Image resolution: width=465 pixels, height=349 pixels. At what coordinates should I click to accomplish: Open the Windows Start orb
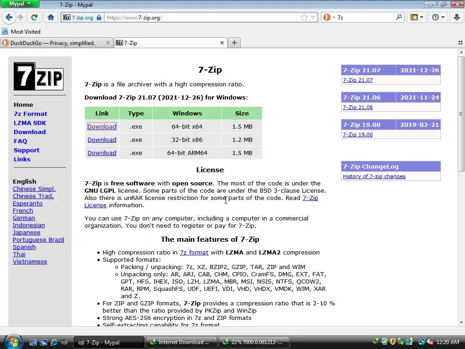coord(12,342)
